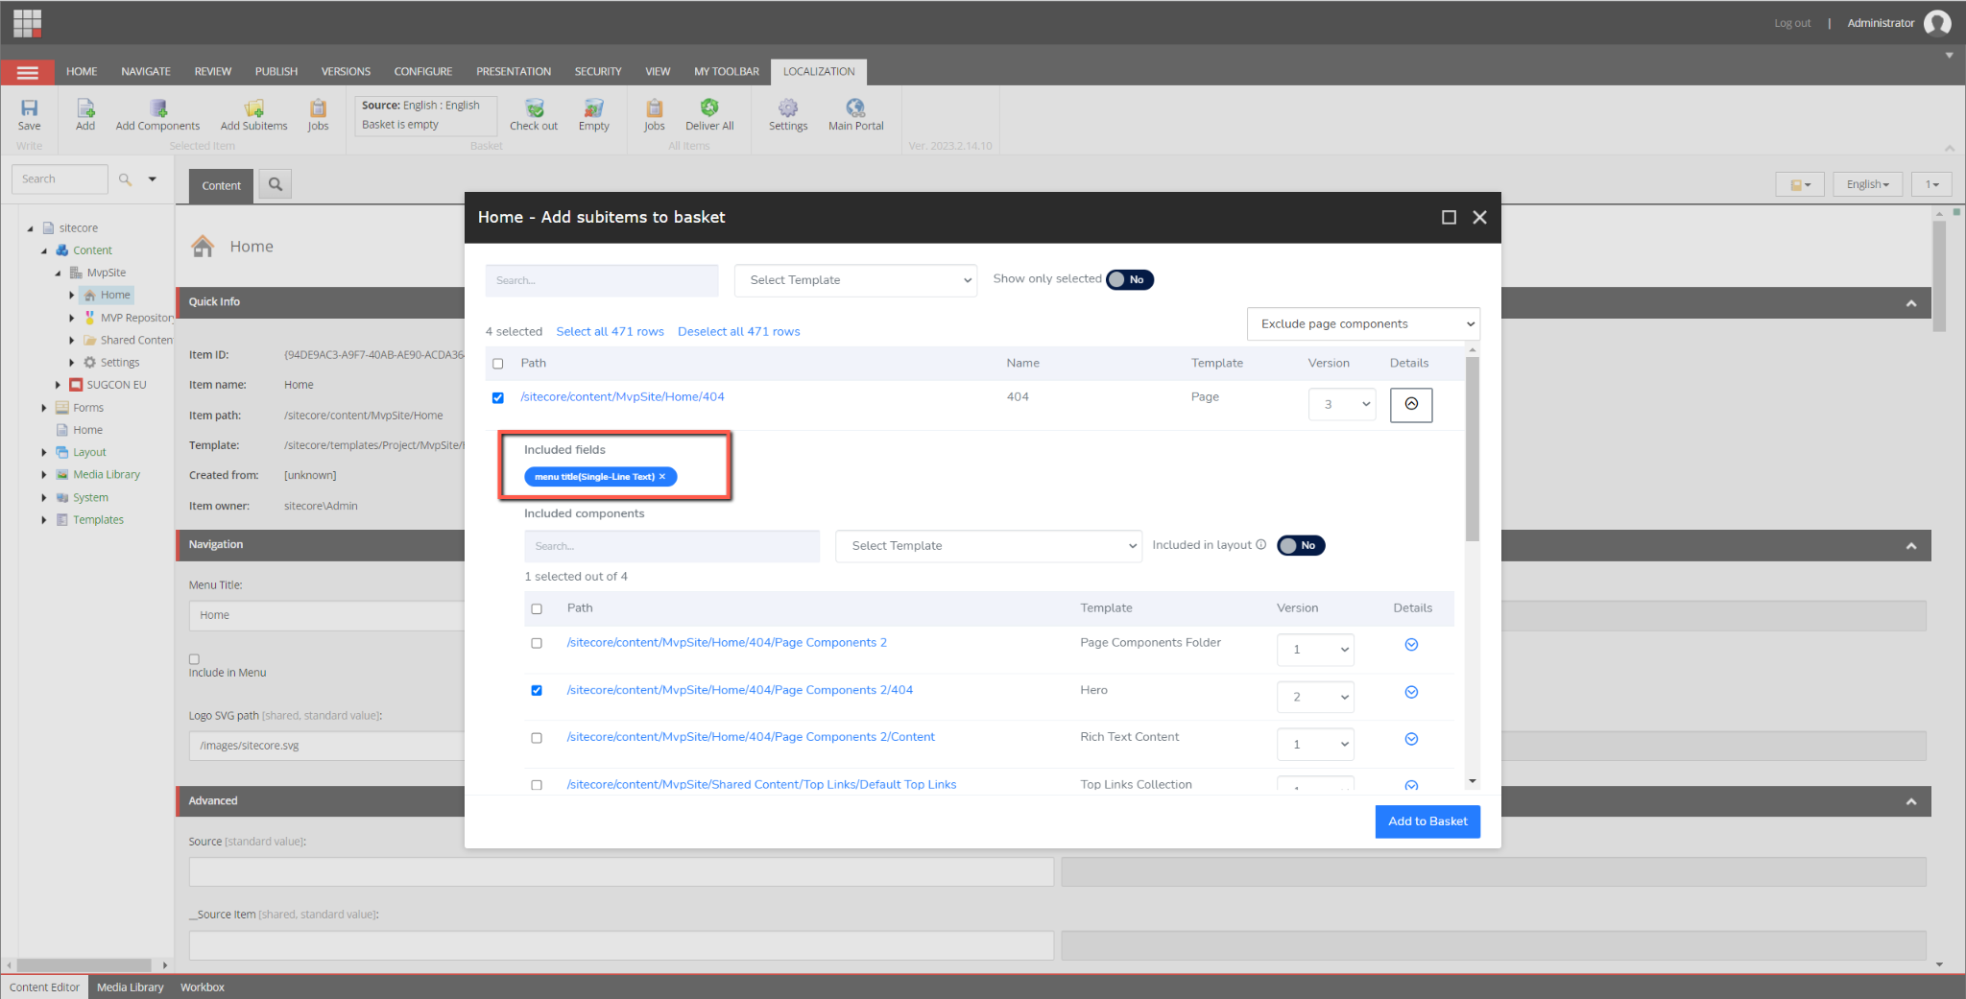Maximize the Add subitems dialog

click(x=1449, y=218)
